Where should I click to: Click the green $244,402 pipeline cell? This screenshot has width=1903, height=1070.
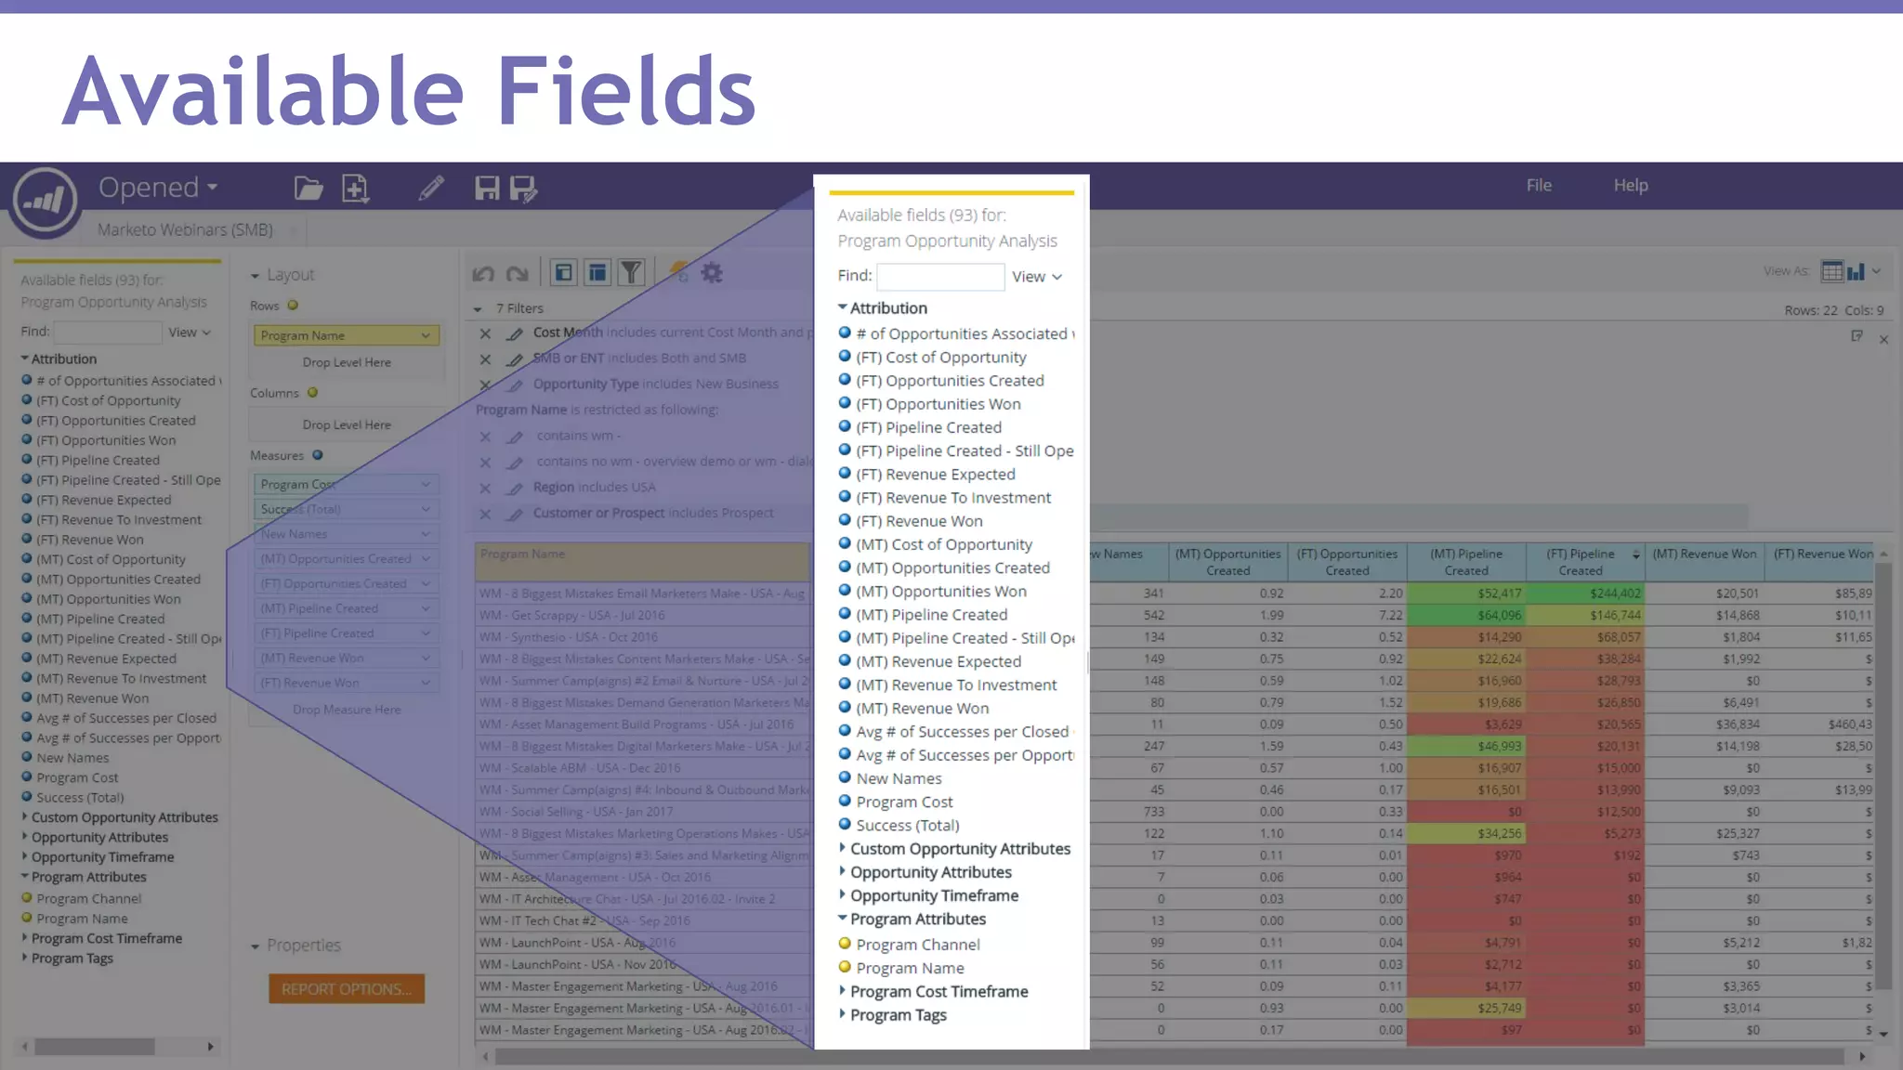pyautogui.click(x=1585, y=594)
